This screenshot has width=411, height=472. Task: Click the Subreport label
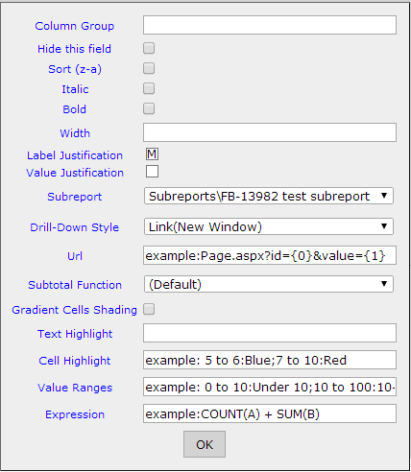coord(75,197)
